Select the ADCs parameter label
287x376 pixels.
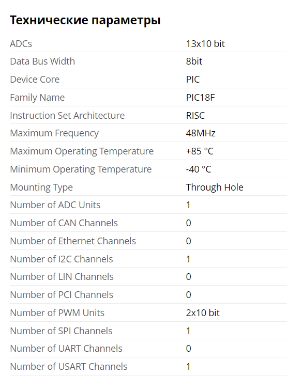[x=21, y=43]
